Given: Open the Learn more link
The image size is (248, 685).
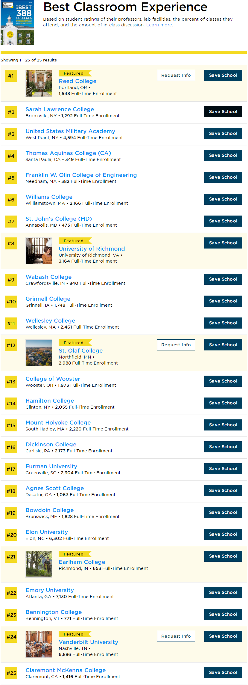Looking at the screenshot, I should pyautogui.click(x=159, y=25).
